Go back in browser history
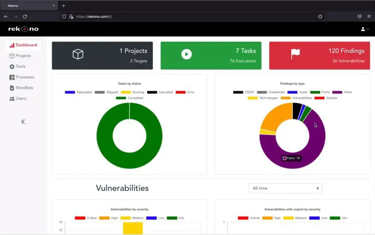This screenshot has width=375, height=235. (6, 17)
